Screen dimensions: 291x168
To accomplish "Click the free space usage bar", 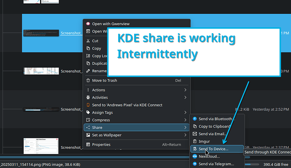I will point(252,164).
